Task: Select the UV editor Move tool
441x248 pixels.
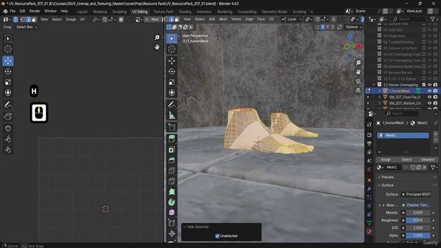Action: click(8, 61)
